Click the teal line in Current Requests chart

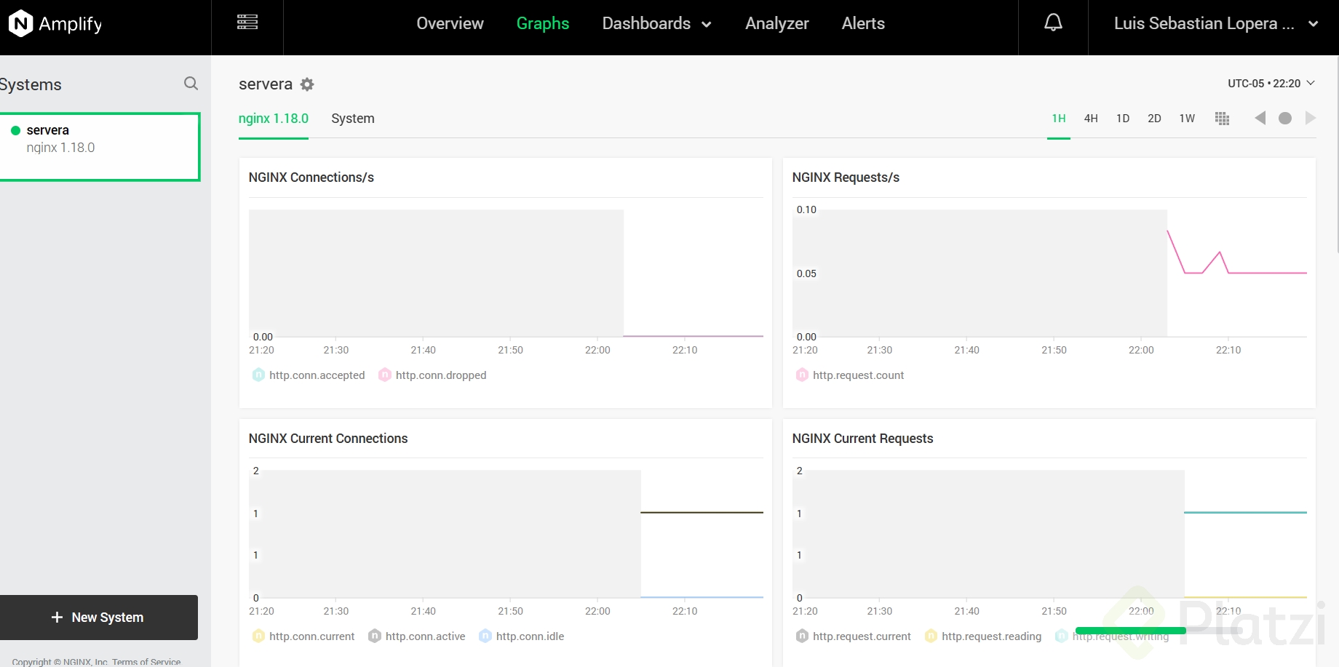(x=1245, y=512)
